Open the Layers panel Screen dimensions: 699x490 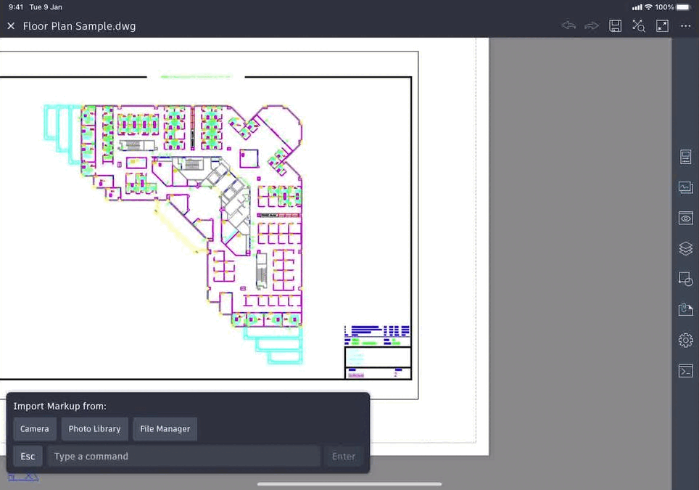tap(684, 248)
